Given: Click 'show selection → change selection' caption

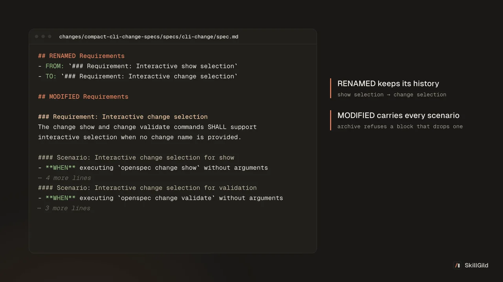Looking at the screenshot, I should 392,94.
